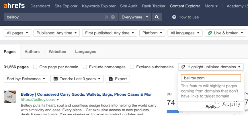Viewport: 248px width, 115px height.
Task: Open the More menu
Action: (x=211, y=6)
